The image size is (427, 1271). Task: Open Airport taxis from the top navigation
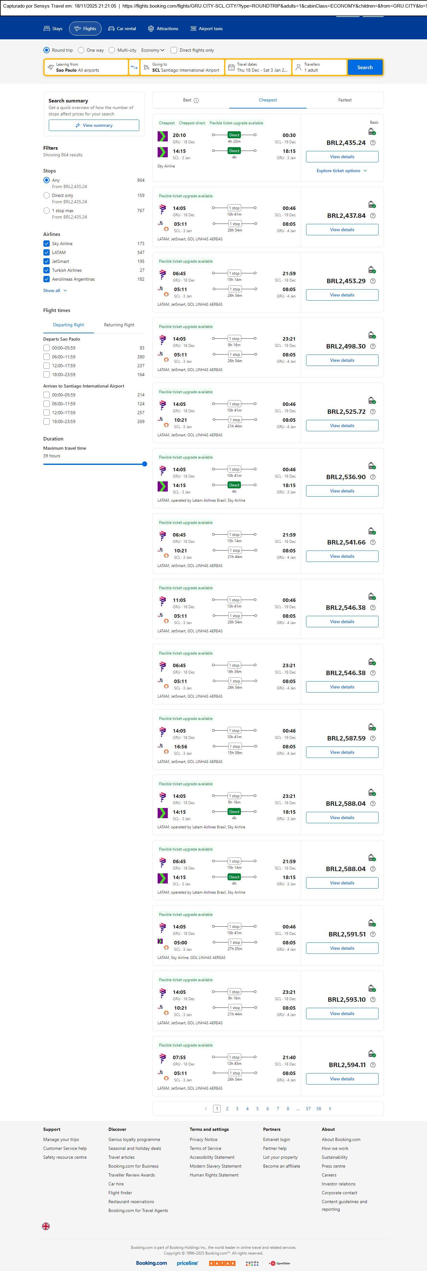(x=206, y=29)
